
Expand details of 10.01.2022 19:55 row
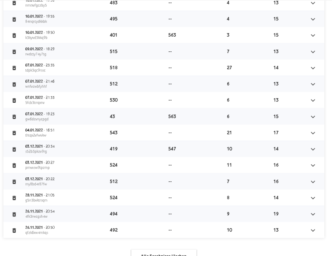313,19
